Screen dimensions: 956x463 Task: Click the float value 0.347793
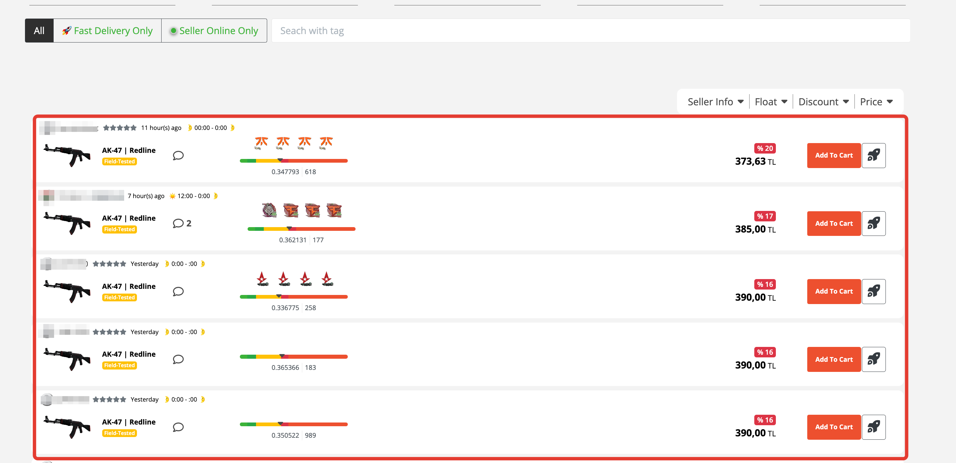(285, 171)
